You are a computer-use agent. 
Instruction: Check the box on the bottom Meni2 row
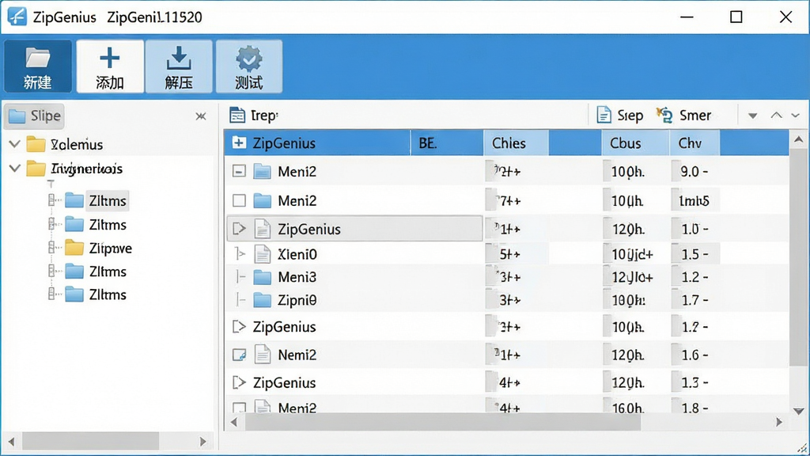(x=239, y=408)
